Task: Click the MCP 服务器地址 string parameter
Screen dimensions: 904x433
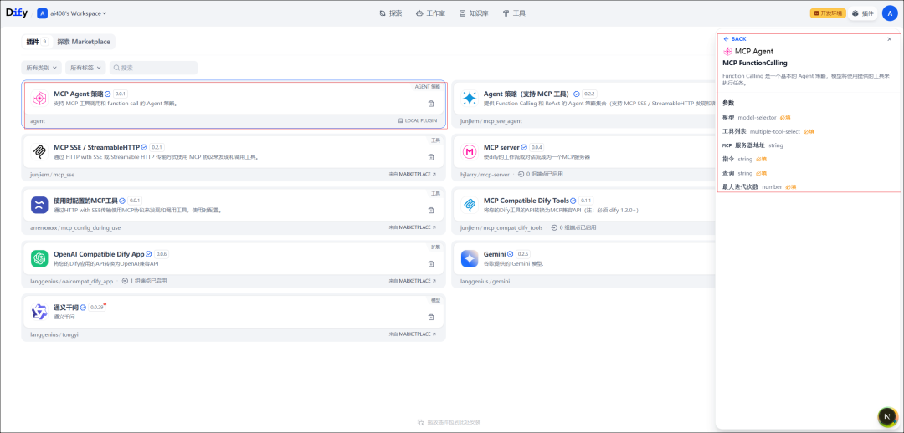Action: coord(752,145)
